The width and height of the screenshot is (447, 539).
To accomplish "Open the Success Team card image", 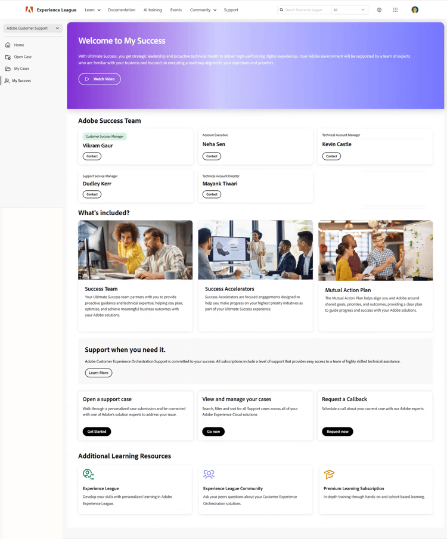I will pyautogui.click(x=135, y=250).
